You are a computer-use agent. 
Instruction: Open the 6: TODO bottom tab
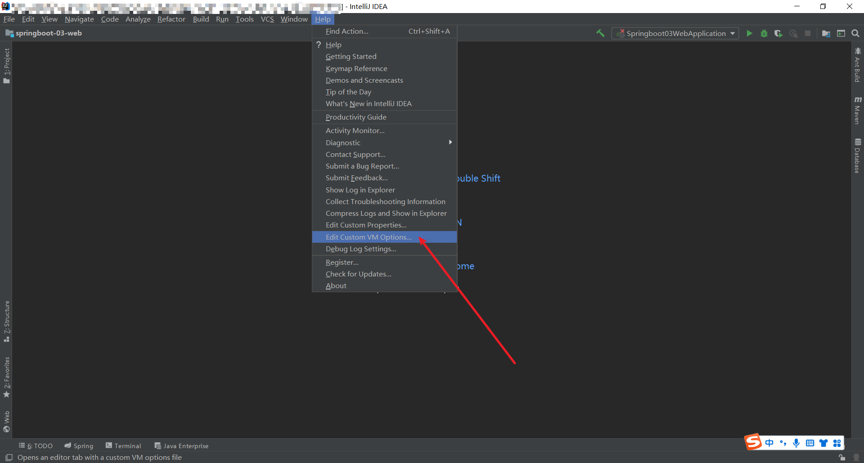(x=36, y=445)
